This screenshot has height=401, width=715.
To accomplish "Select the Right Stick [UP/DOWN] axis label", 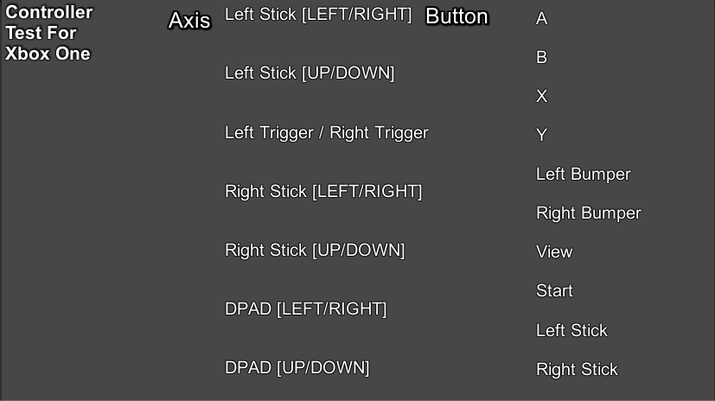I will 315,250.
